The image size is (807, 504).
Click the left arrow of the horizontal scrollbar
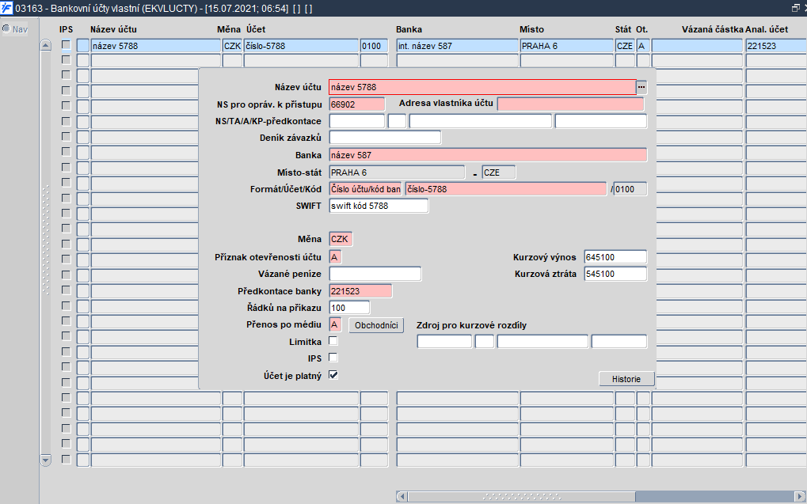(x=402, y=496)
